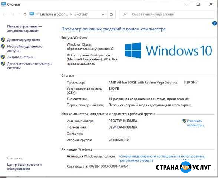Click the 'Система' breadcrumb segment
This screenshot has height=178, width=218.
point(81,14)
